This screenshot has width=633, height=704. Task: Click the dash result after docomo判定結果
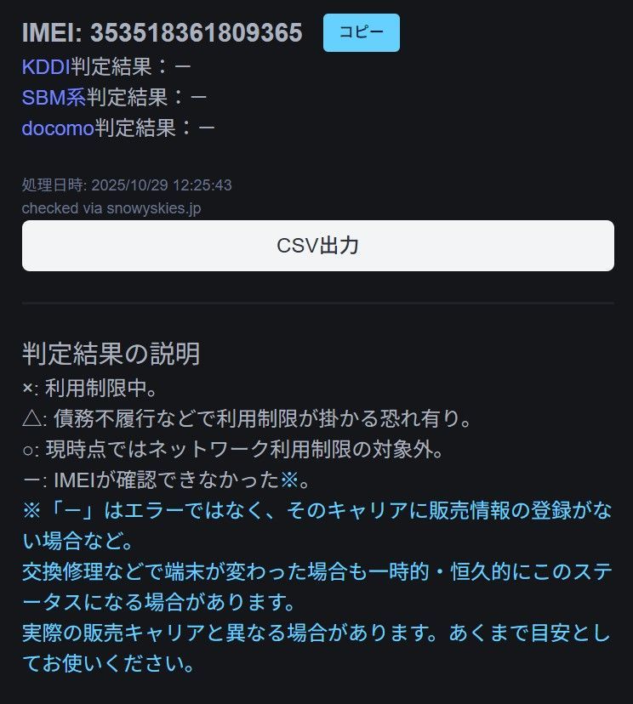207,128
